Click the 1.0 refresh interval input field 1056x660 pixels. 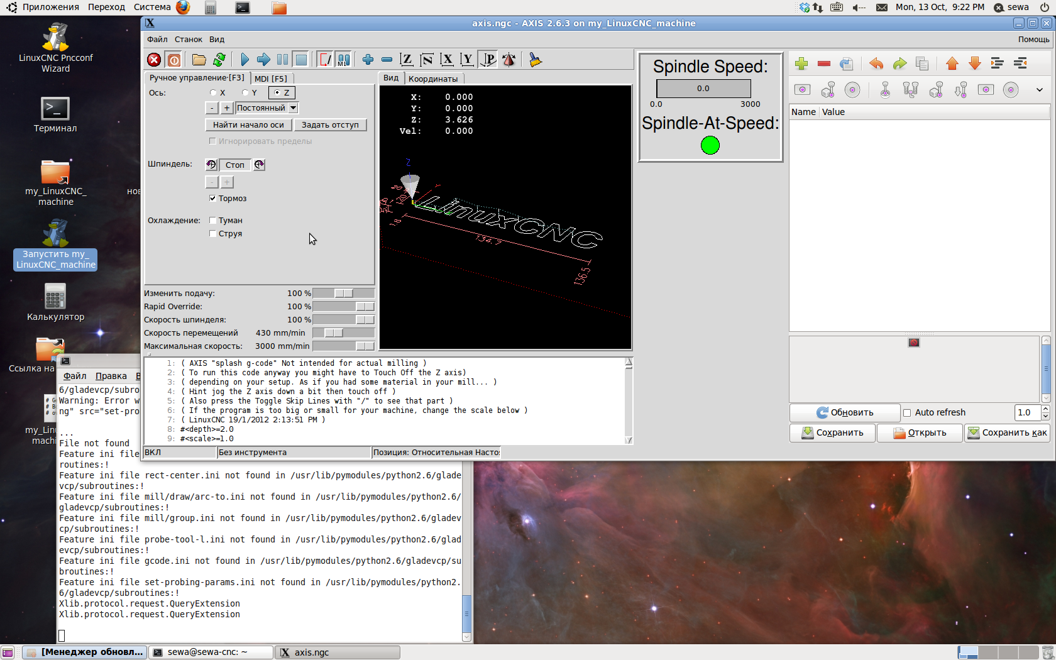coord(1028,412)
